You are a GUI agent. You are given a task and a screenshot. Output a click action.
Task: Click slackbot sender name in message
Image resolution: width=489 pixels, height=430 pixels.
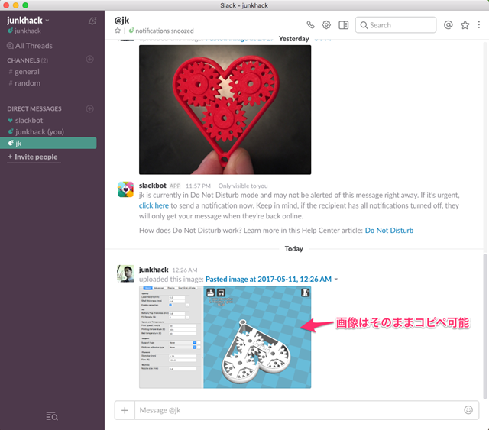pyautogui.click(x=153, y=186)
